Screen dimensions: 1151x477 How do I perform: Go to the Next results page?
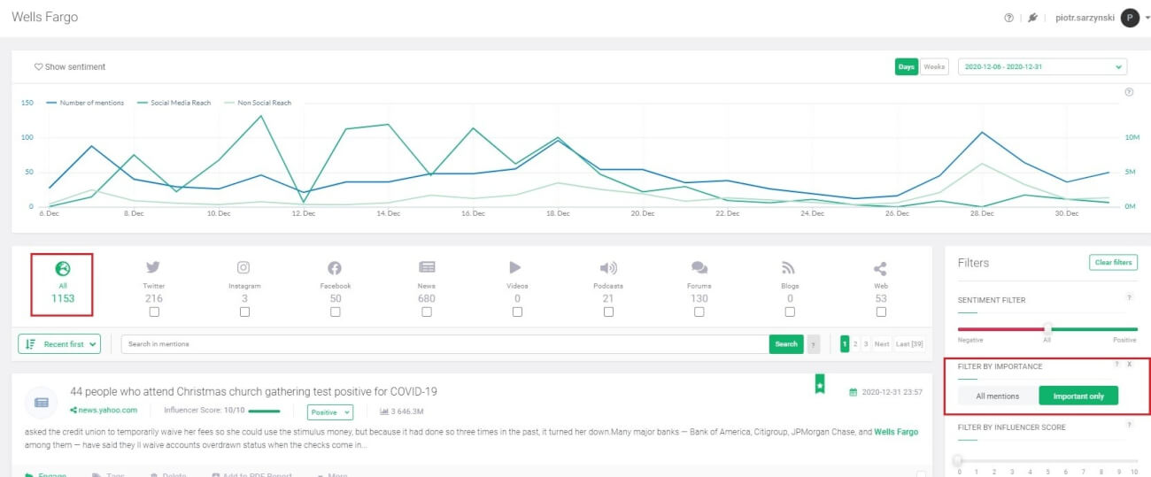[882, 344]
